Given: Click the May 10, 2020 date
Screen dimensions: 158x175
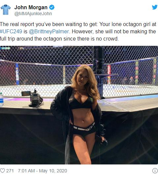Looking at the screenshot, I should pyautogui.click(x=53, y=171).
